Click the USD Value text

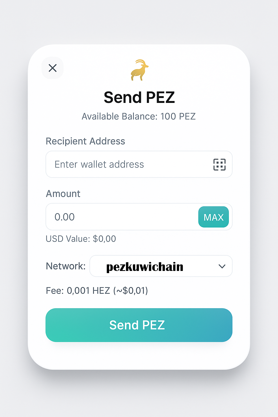[x=81, y=239]
